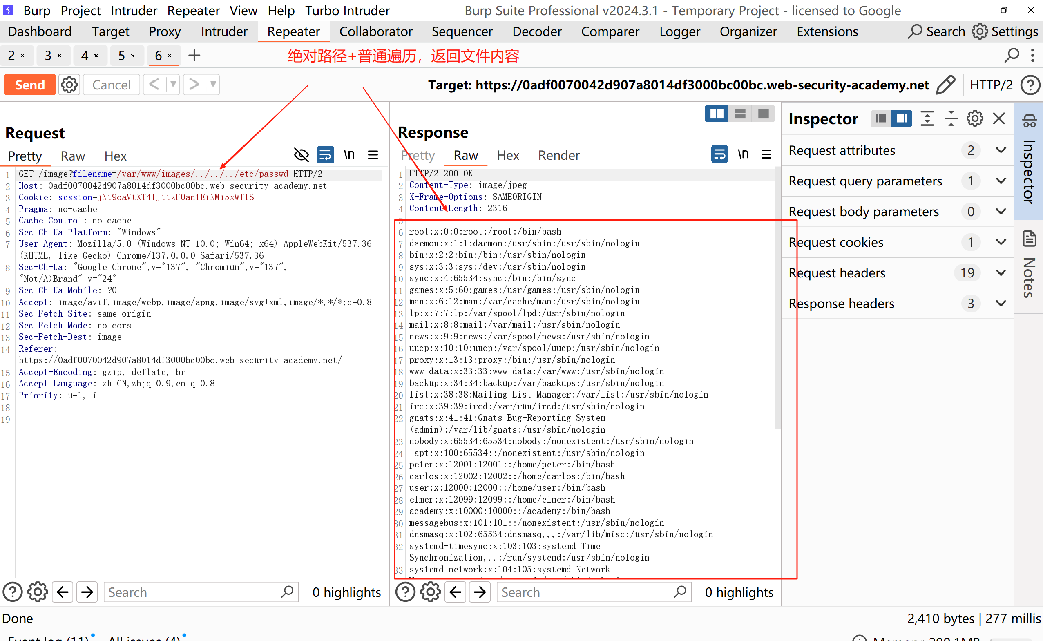The width and height of the screenshot is (1043, 641).
Task: Expand Request headers section
Action: coord(1001,272)
